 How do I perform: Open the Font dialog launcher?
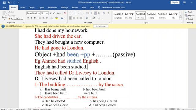(x=66, y=23)
